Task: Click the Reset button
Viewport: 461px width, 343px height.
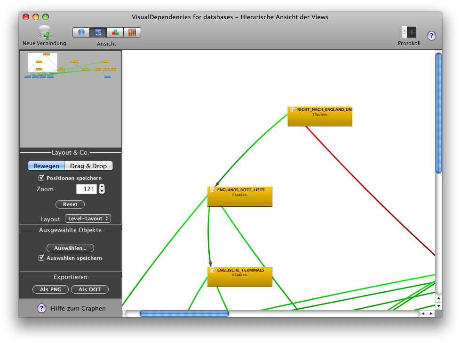Action: point(70,204)
